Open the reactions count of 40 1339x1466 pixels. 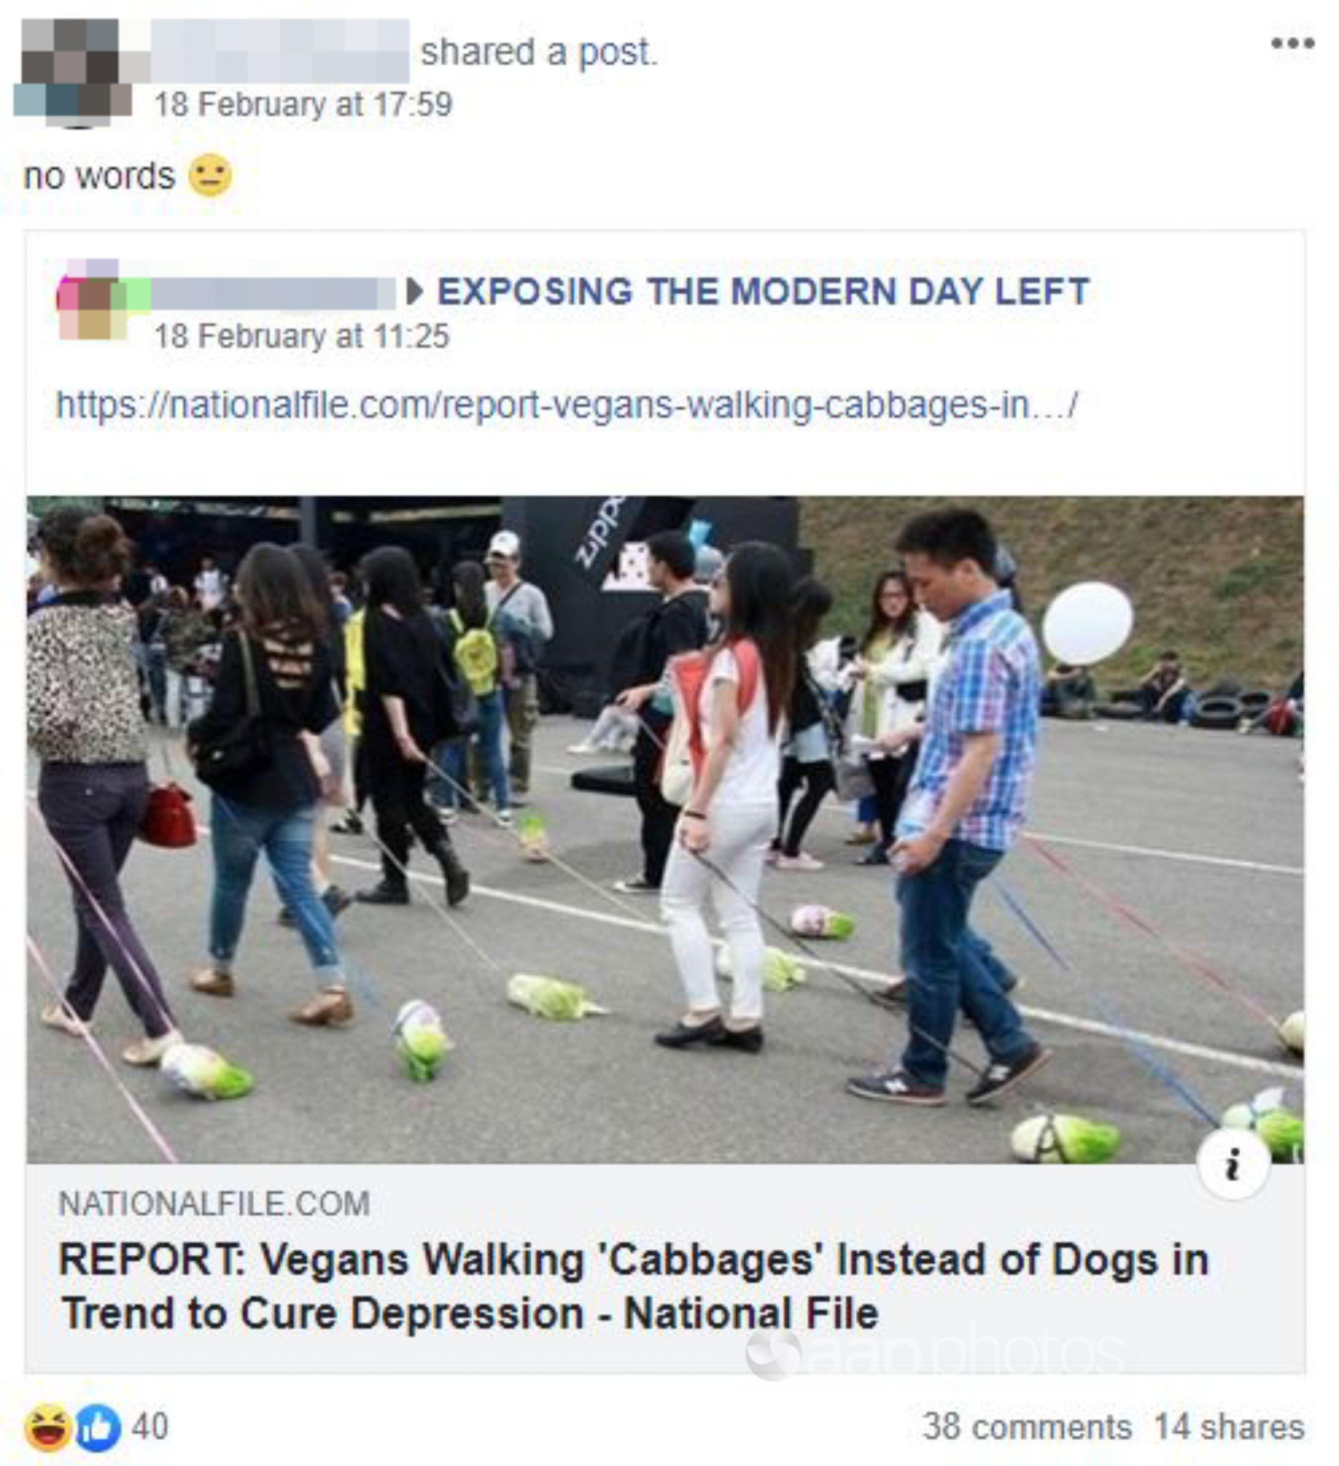click(x=150, y=1426)
